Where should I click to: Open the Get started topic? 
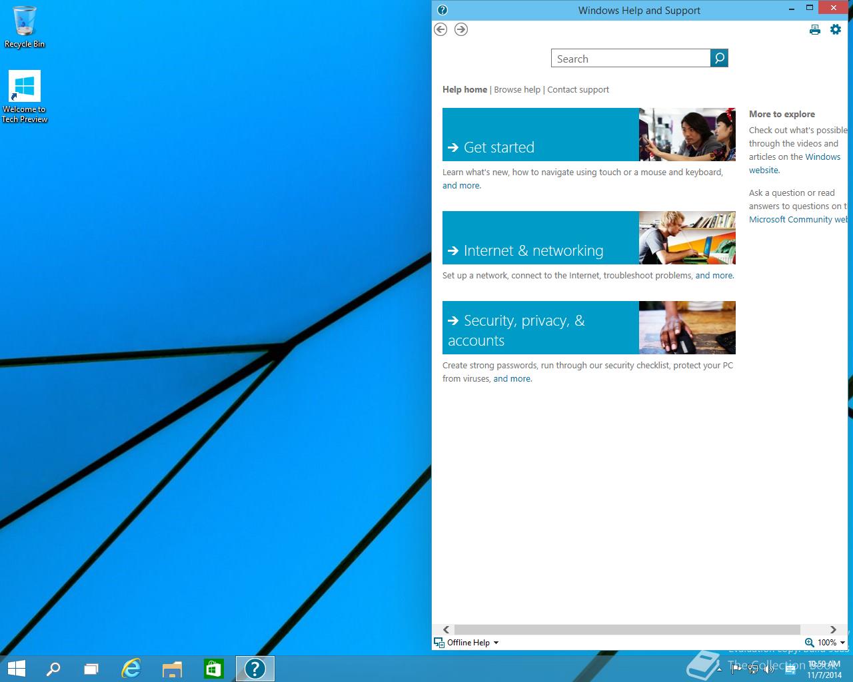pos(540,135)
